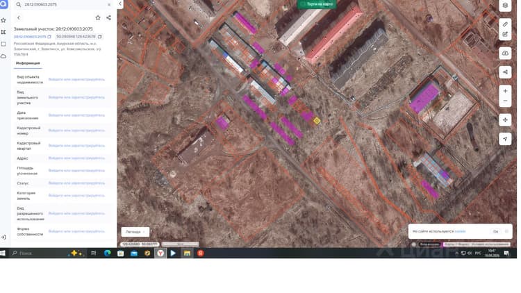Zoom out the map with minus button

click(505, 101)
